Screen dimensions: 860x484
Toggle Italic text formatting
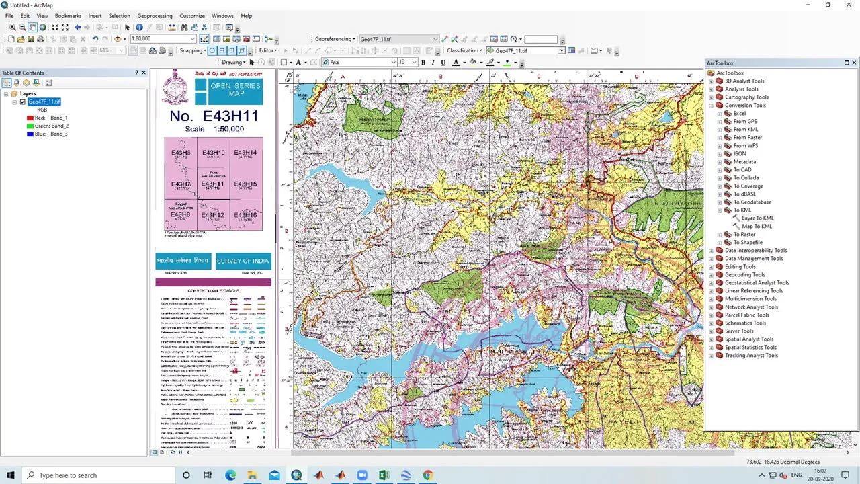click(x=433, y=63)
